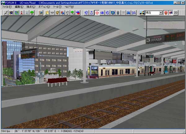The image size is (186, 134).
Task: Open the ファイル(F) menu
Action: pos(7,7)
